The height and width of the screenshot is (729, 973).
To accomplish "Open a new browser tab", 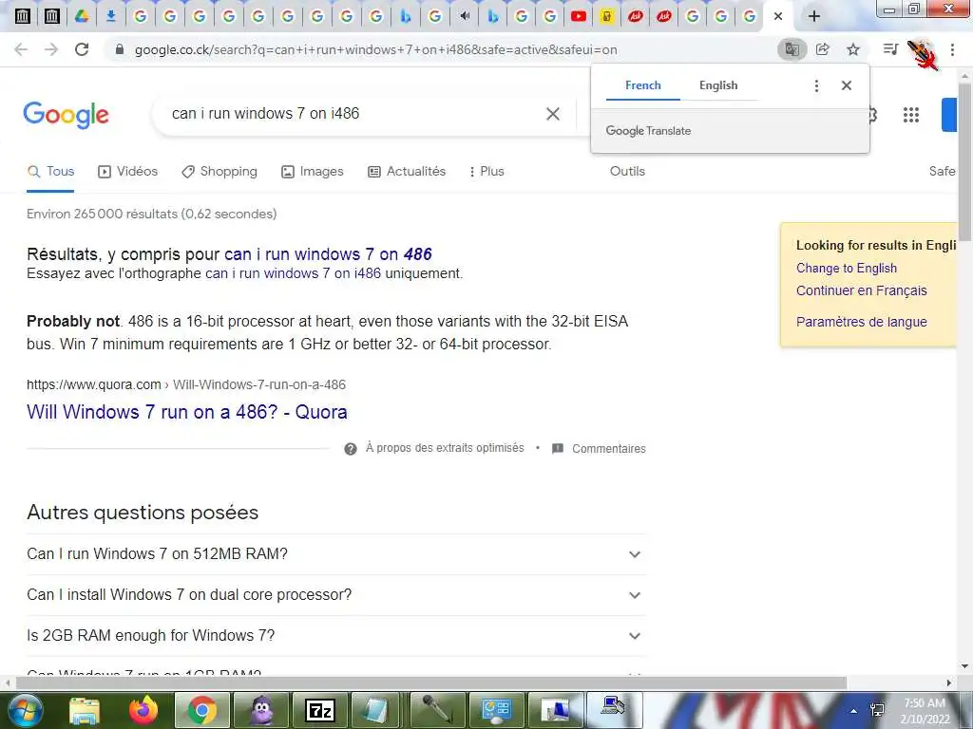I will click(x=814, y=17).
